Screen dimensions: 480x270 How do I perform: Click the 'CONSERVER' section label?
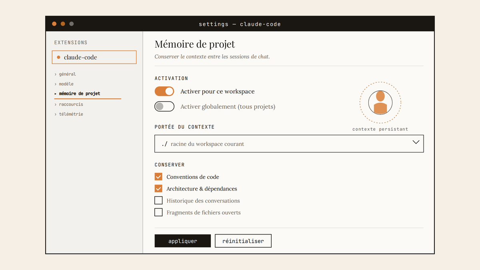tap(170, 165)
